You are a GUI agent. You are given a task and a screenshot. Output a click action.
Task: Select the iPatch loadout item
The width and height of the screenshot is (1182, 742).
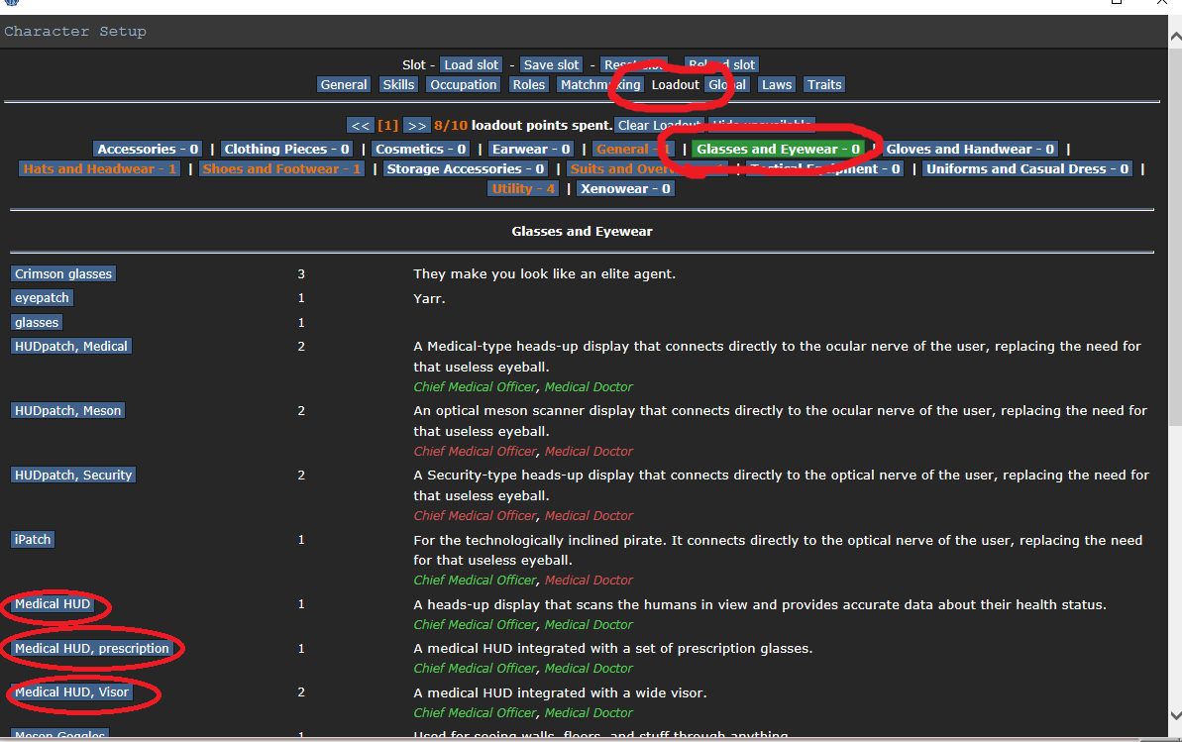click(x=33, y=540)
